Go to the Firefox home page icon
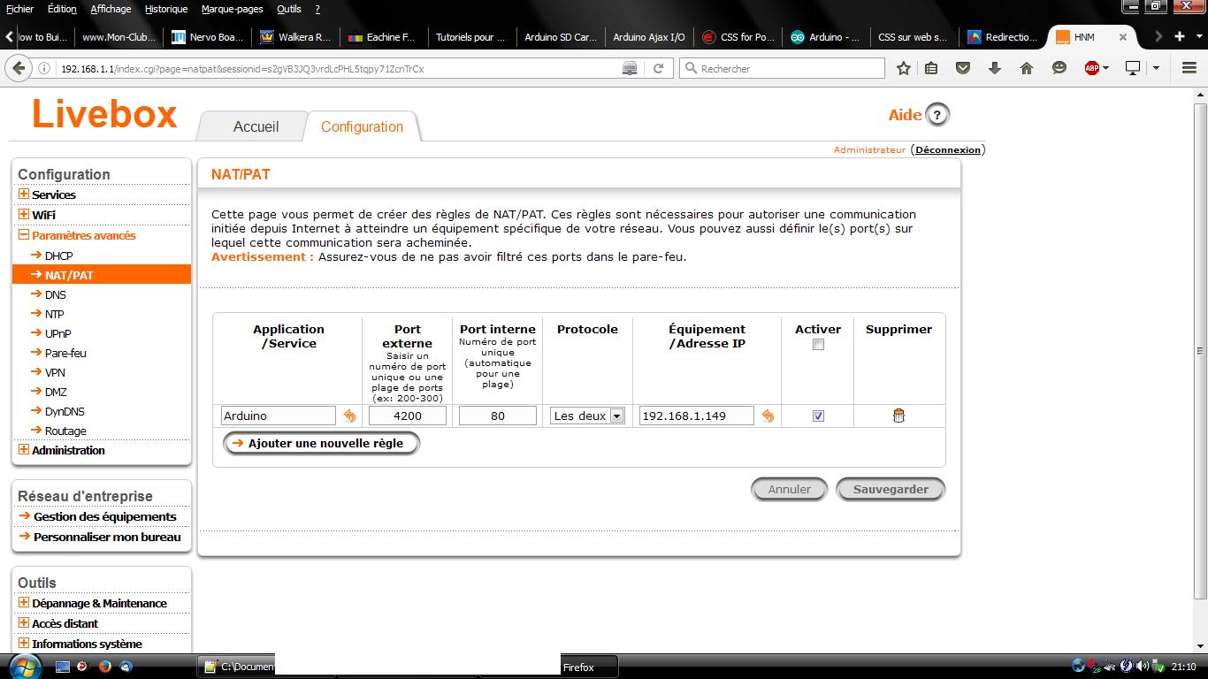The width and height of the screenshot is (1208, 679). pos(1027,68)
